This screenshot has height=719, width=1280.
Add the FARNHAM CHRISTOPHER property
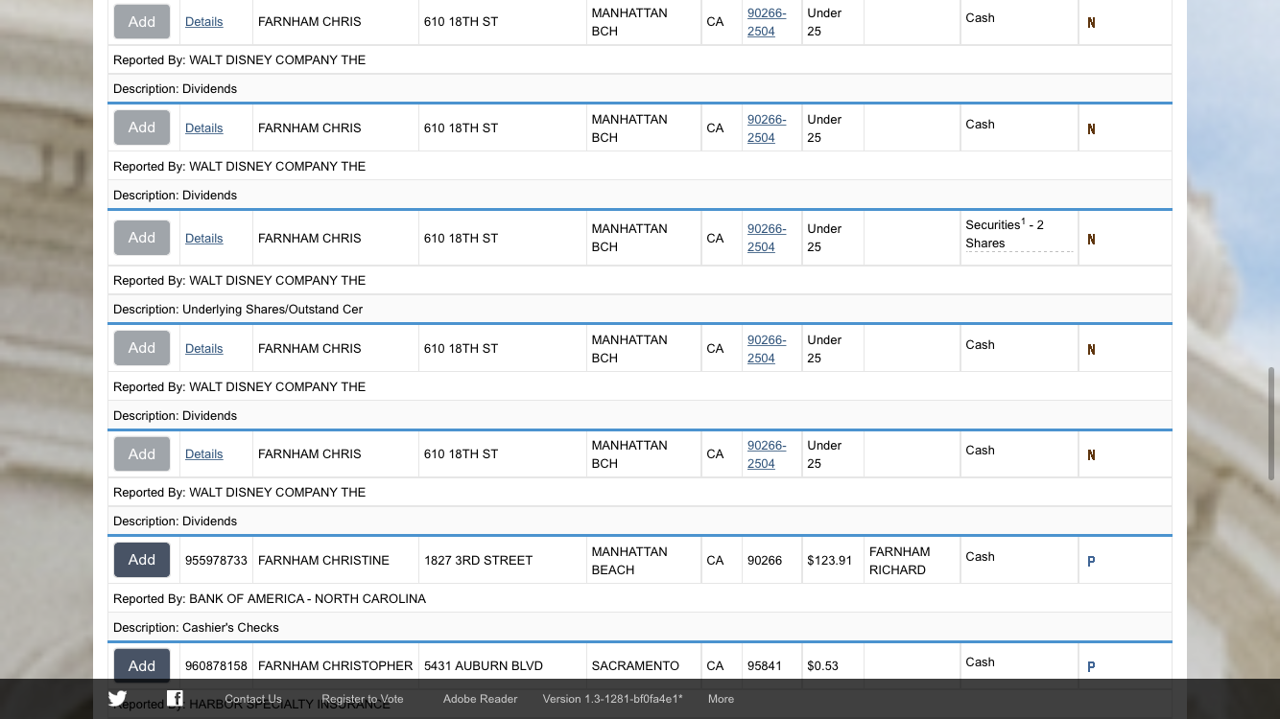point(142,665)
